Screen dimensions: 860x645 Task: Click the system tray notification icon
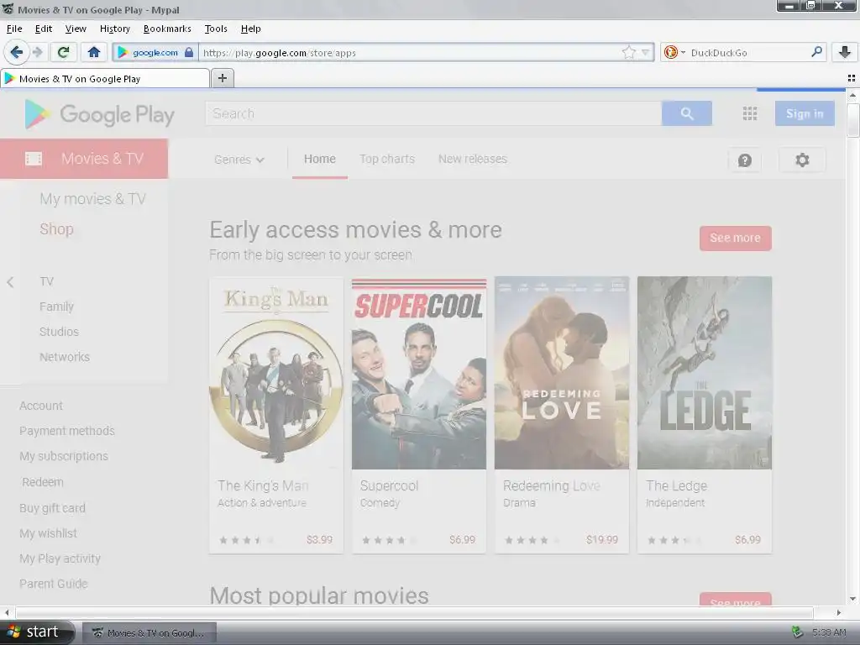(x=797, y=632)
